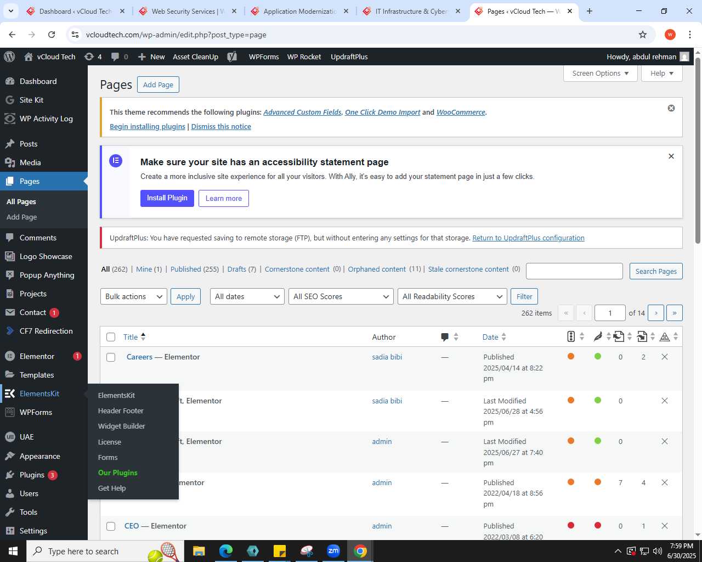Choose Header Footer in ElementsKit submenu

click(x=121, y=411)
